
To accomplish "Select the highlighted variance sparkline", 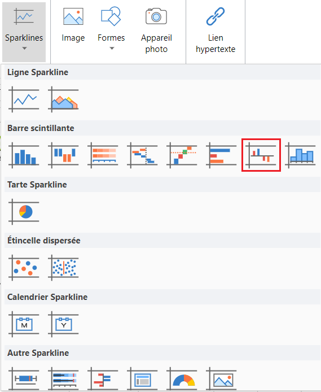I will [x=261, y=155].
